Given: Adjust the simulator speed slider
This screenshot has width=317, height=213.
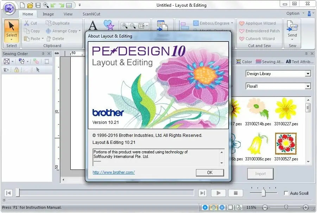Looking at the screenshot, I should click(x=264, y=193).
